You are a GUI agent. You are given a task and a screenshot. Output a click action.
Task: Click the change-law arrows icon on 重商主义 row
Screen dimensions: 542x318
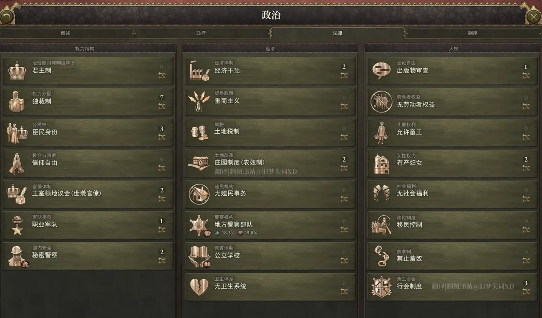[344, 106]
